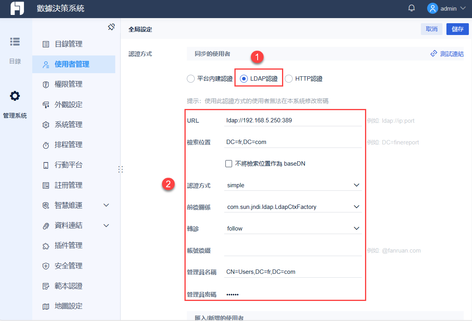Screen dimensions: 472x321
Task: Open the 行動平台 mobile platform icon
Action: [46, 165]
